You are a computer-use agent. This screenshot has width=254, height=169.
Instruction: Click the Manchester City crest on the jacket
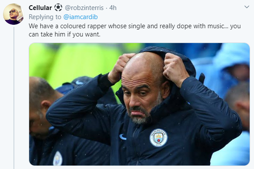click(158, 138)
